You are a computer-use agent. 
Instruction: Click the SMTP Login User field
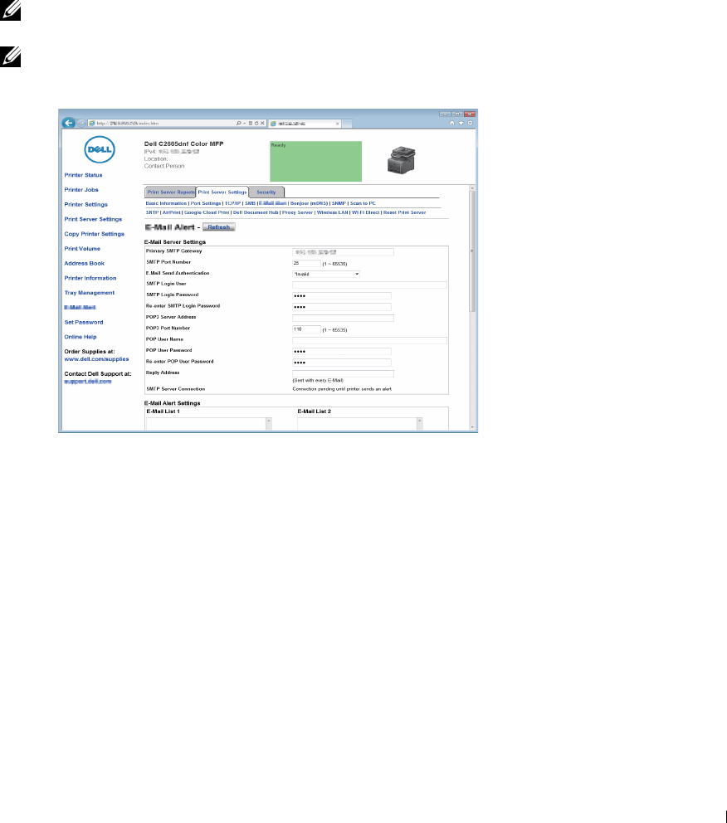[369, 285]
